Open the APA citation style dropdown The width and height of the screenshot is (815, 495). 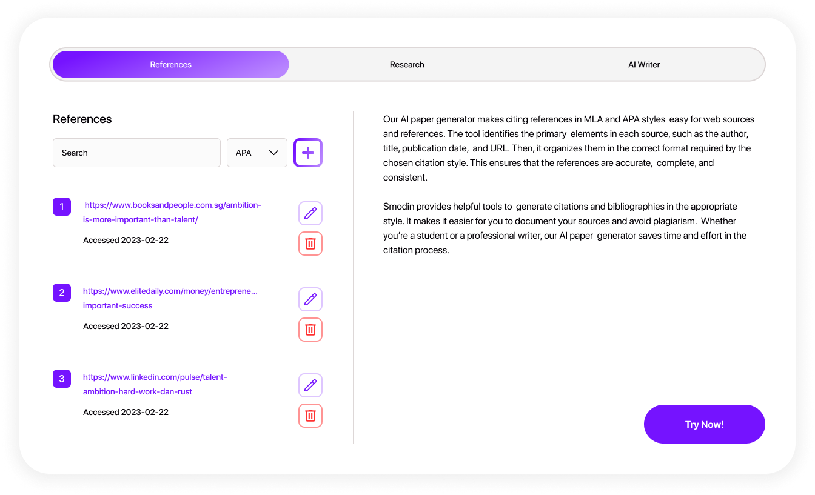pyautogui.click(x=257, y=153)
